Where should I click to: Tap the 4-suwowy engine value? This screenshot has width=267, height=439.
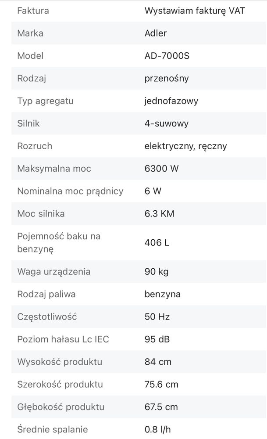(167, 123)
